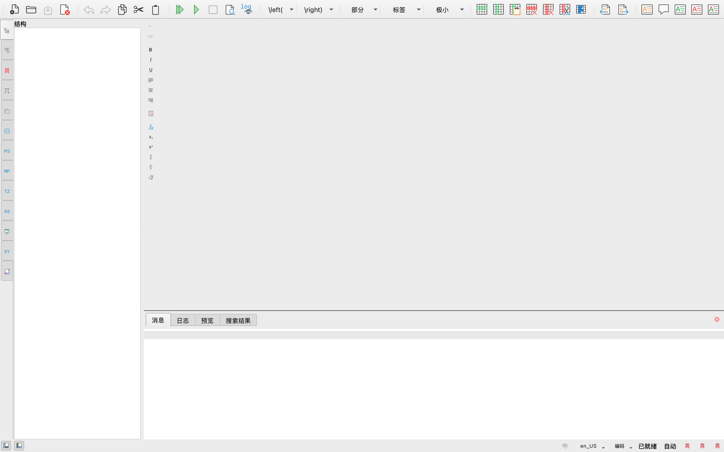
Task: Select the PS PSTricks sidebar panel
Action: click(x=7, y=151)
